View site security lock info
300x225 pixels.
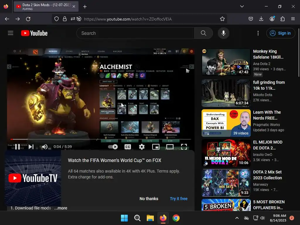(65, 19)
